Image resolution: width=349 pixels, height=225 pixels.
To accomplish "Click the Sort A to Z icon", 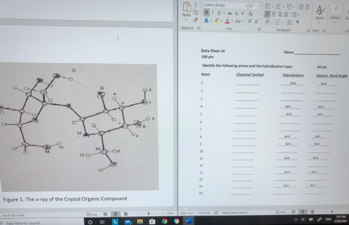I will (289, 22).
